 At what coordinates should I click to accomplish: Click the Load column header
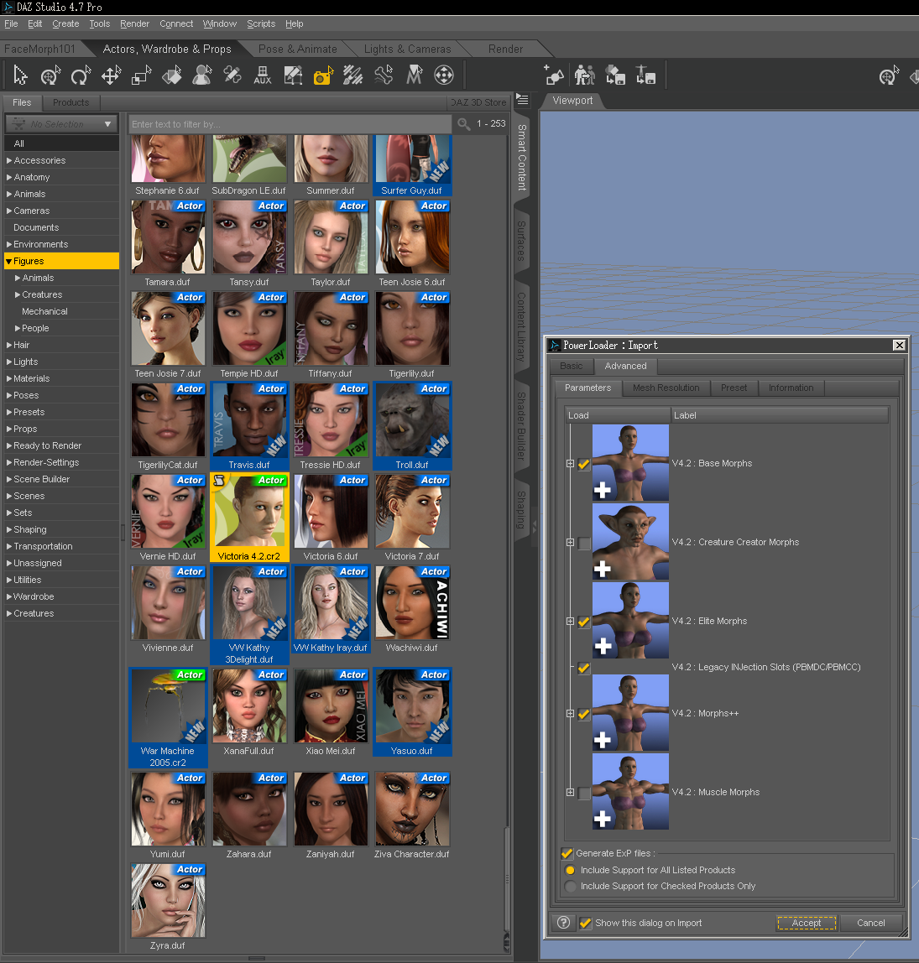tap(618, 415)
